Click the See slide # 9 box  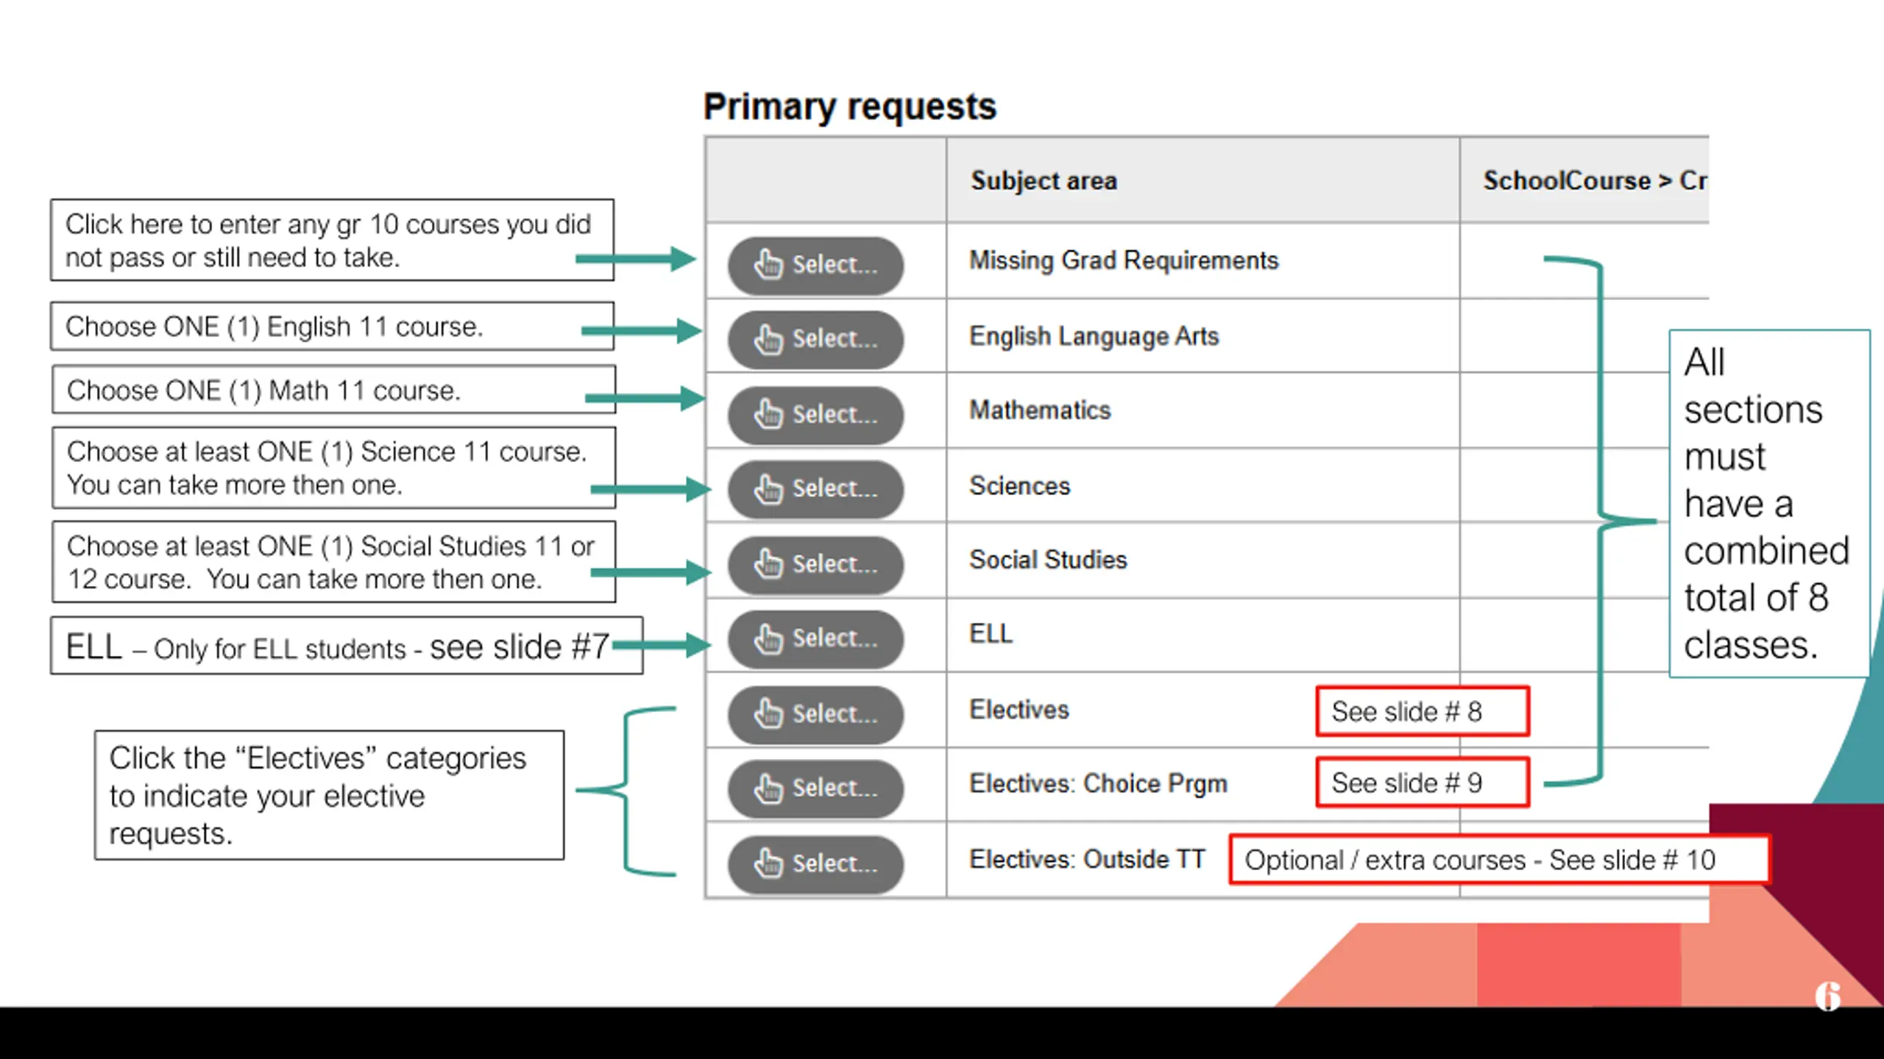coord(1423,782)
